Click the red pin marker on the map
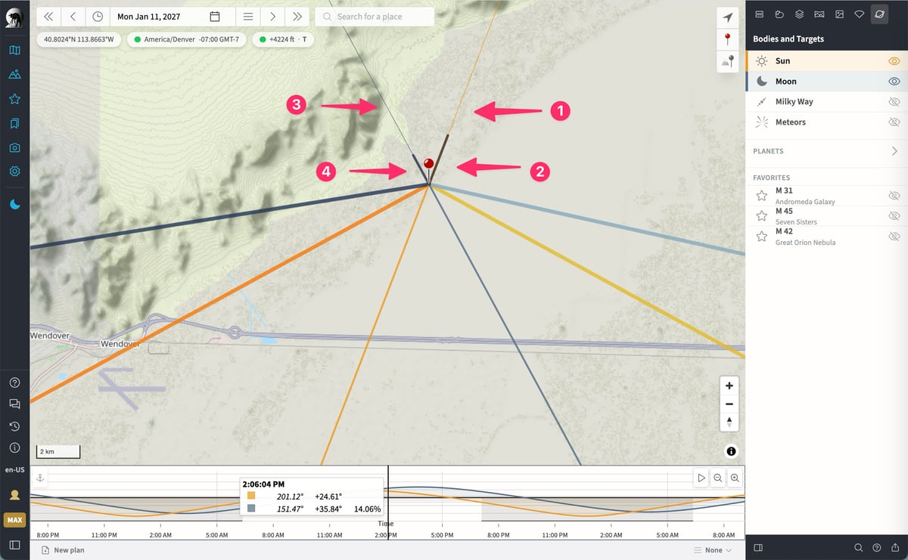The image size is (908, 560). tap(428, 163)
